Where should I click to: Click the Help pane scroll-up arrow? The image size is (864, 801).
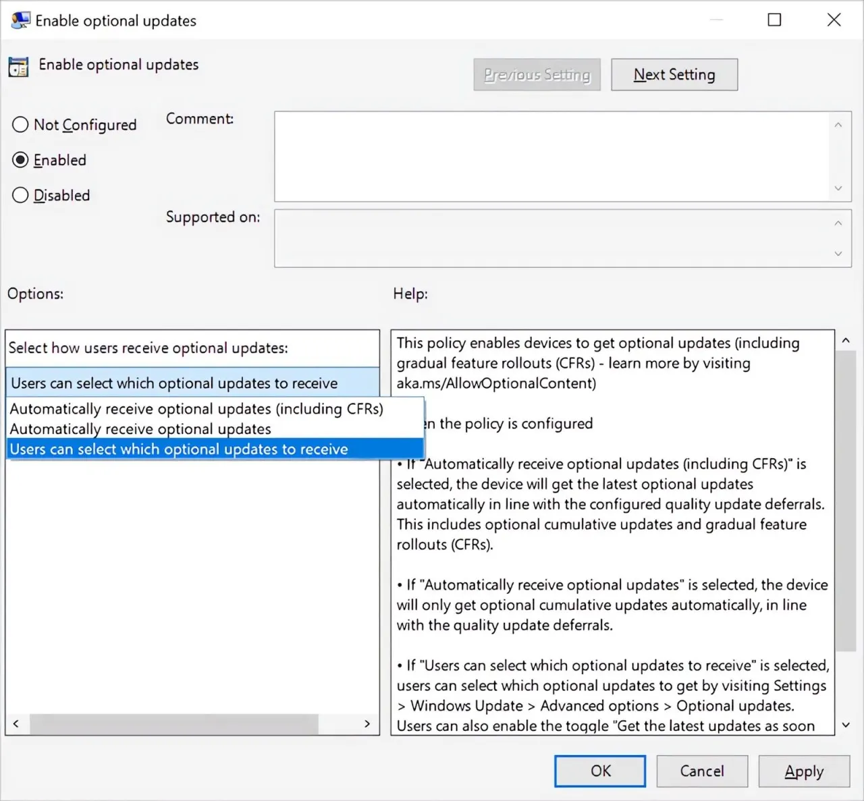[846, 341]
